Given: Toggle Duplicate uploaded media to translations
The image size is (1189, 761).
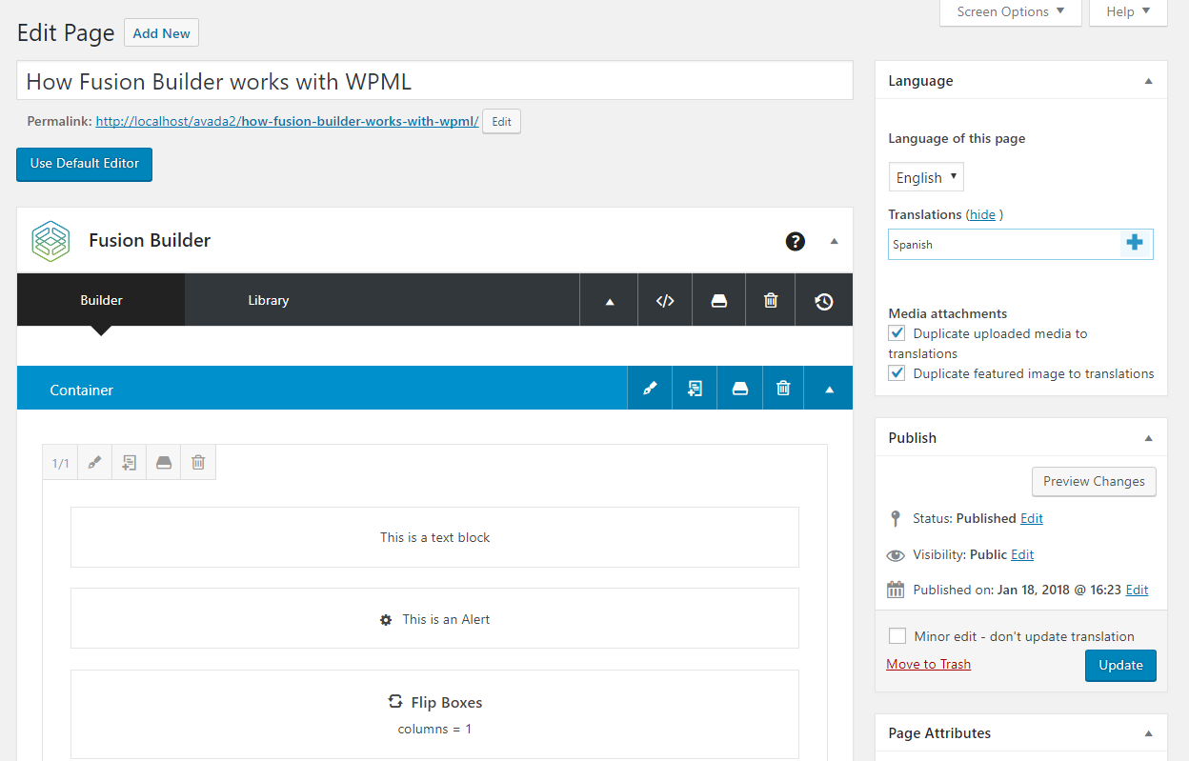Looking at the screenshot, I should click(897, 333).
